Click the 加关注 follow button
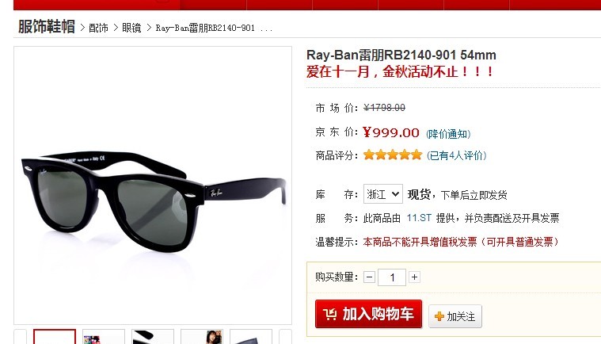 pyautogui.click(x=455, y=316)
